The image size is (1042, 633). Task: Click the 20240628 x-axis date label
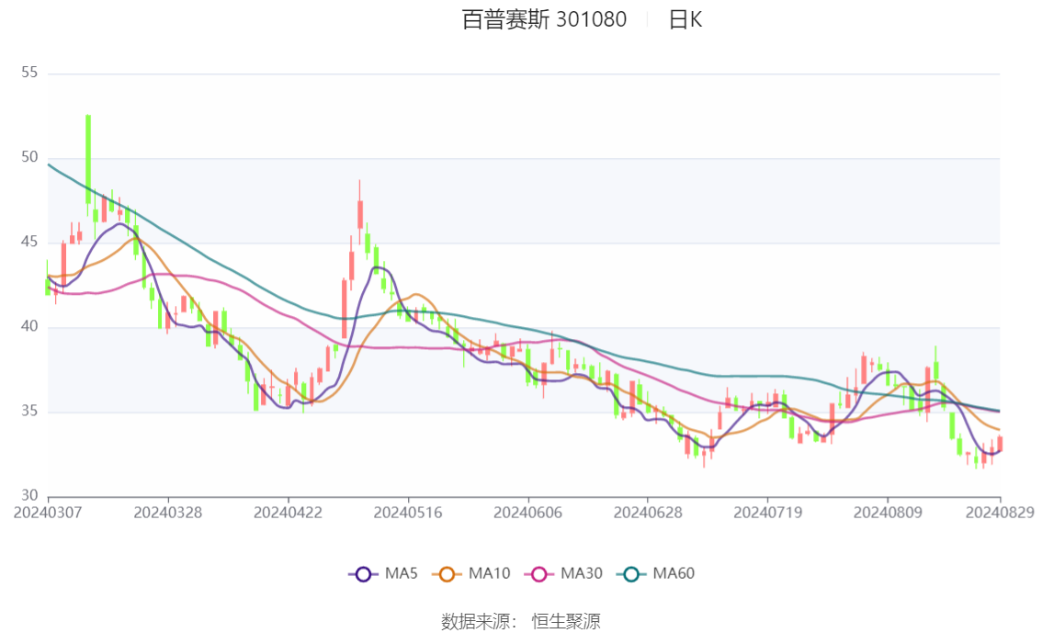648,513
